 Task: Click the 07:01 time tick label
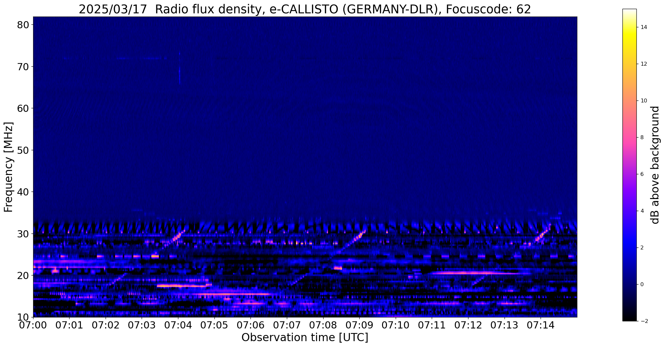click(70, 325)
